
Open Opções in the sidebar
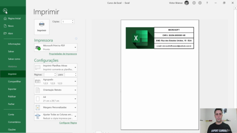pos(13,130)
